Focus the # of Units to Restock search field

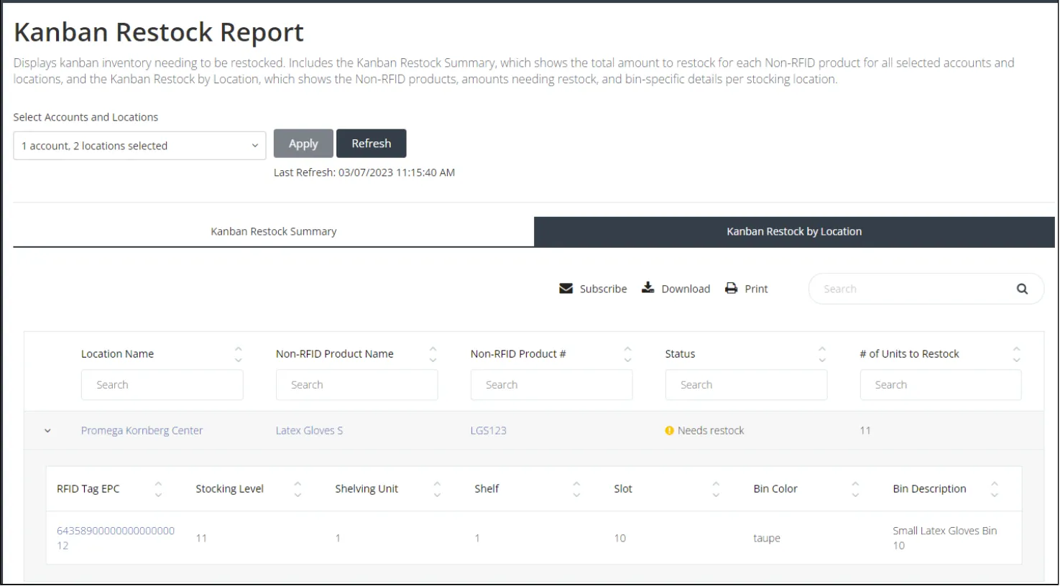click(x=941, y=385)
